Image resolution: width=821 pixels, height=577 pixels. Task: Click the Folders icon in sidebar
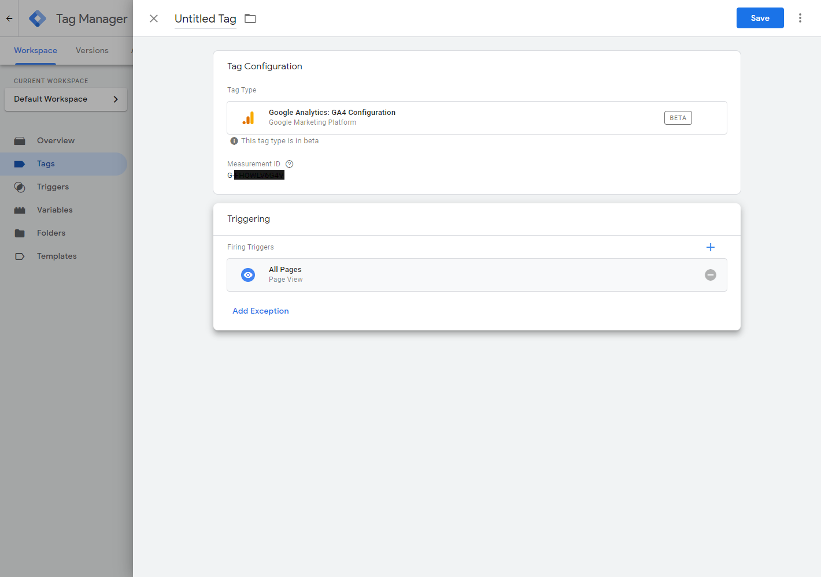point(20,233)
